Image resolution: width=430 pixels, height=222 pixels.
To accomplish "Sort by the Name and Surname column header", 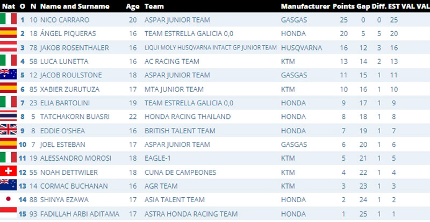I will (x=74, y=6).
